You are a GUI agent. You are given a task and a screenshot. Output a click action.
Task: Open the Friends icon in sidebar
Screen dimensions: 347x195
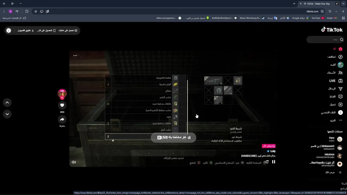[x=340, y=73]
